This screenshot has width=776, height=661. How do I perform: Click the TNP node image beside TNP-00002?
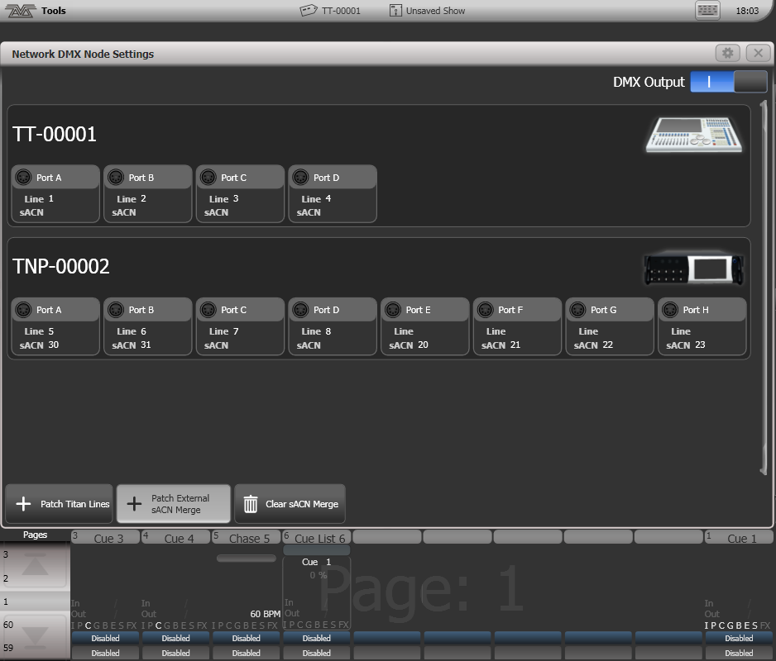693,268
